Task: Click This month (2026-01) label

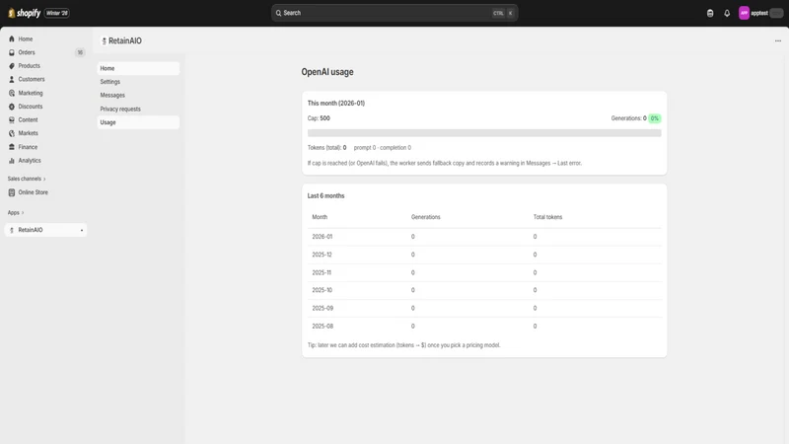Action: (336, 104)
